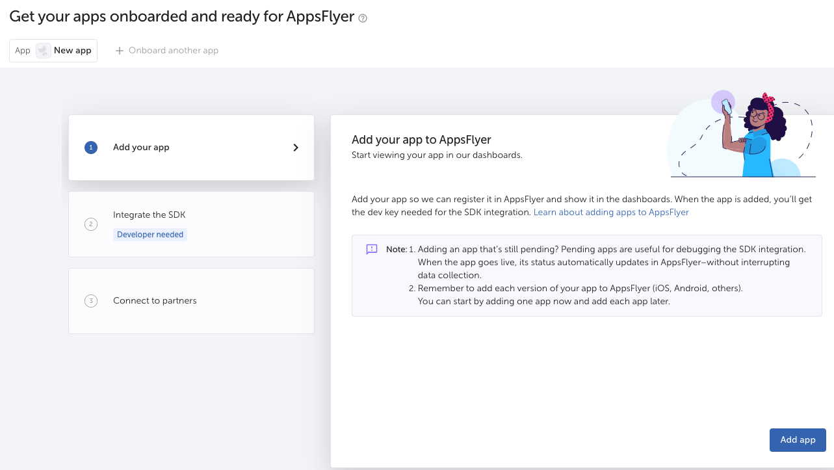Click the Developer needed badge
Image resolution: width=834 pixels, height=470 pixels.
(x=150, y=235)
